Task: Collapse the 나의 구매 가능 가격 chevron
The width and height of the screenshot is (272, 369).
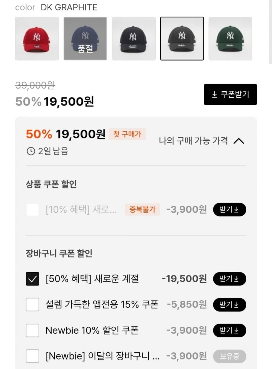Action: pos(239,141)
